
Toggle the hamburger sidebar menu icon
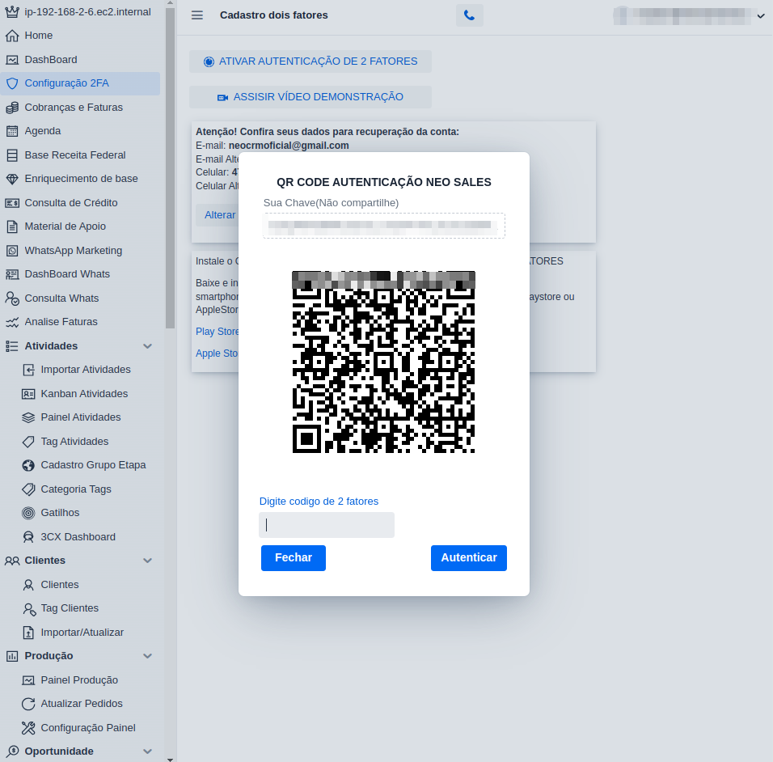[197, 15]
